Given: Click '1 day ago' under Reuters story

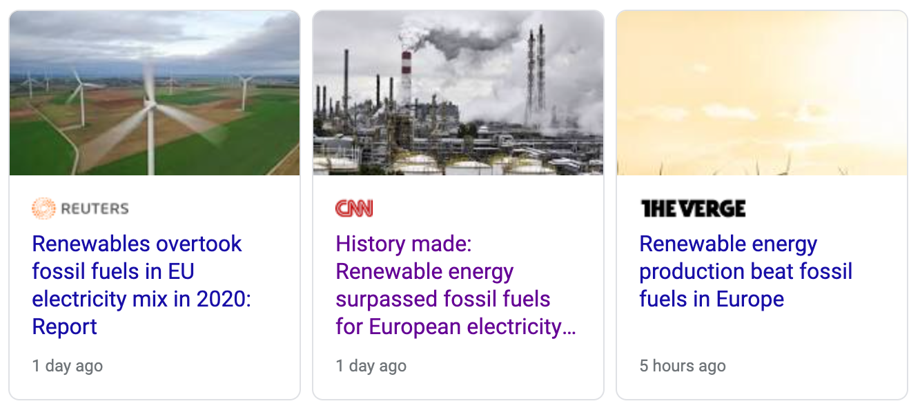Looking at the screenshot, I should (68, 366).
